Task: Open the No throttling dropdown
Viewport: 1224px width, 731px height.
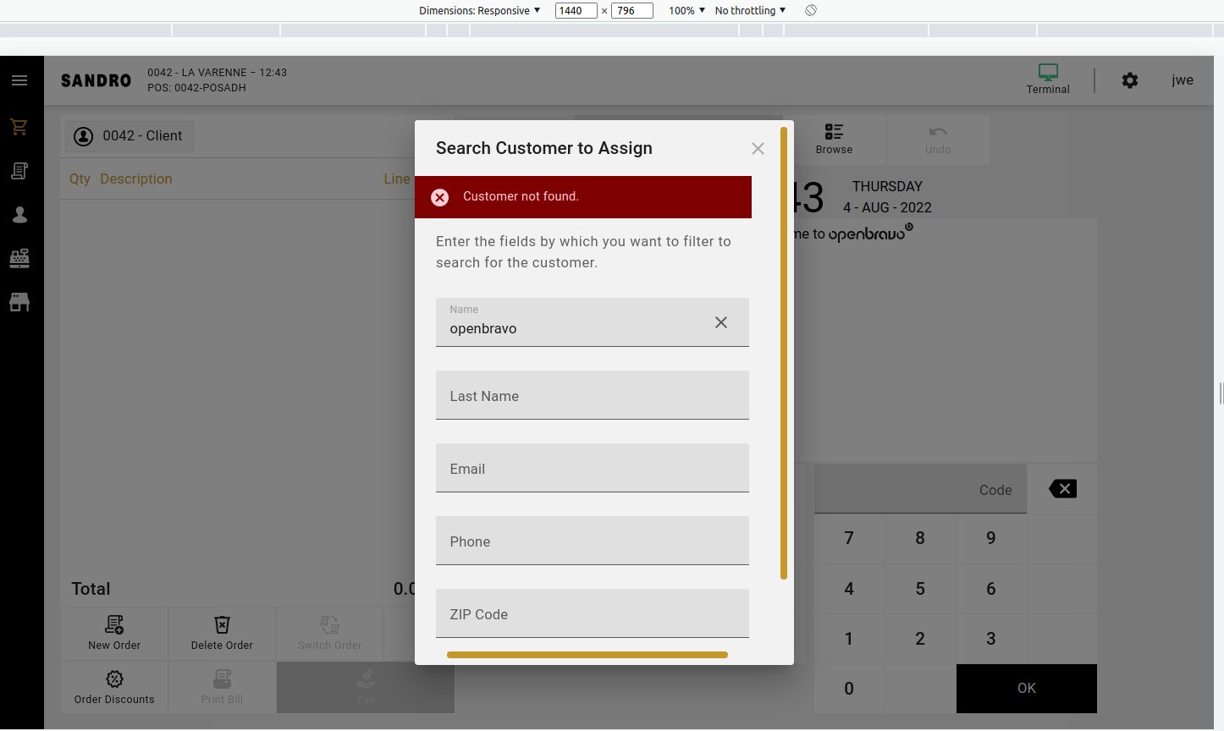Action: point(750,11)
